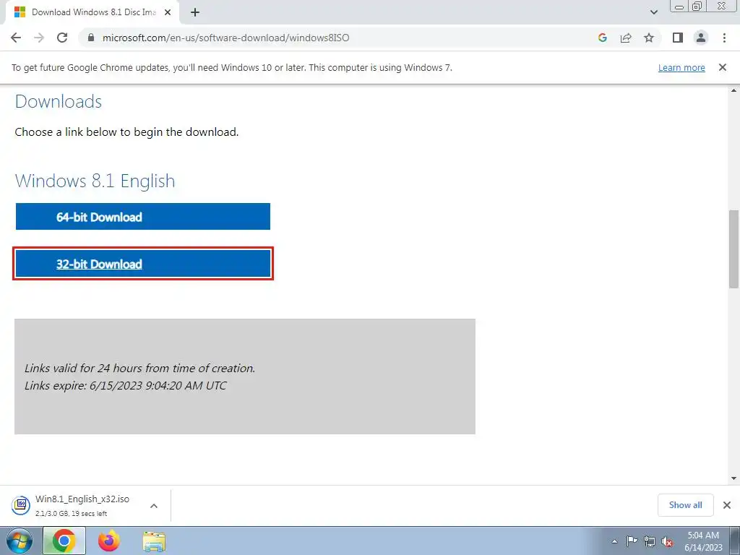The image size is (740, 555).
Task: Click the Windows 8.1 English heading
Action: (x=95, y=181)
